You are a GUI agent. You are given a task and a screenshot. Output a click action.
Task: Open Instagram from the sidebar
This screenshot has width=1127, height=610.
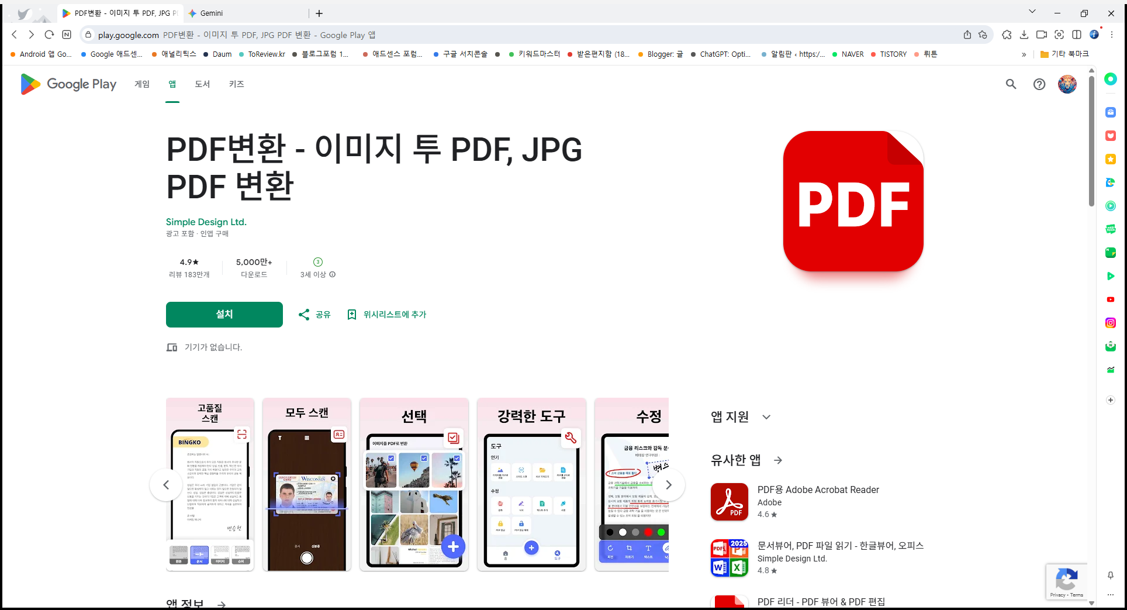1110,322
